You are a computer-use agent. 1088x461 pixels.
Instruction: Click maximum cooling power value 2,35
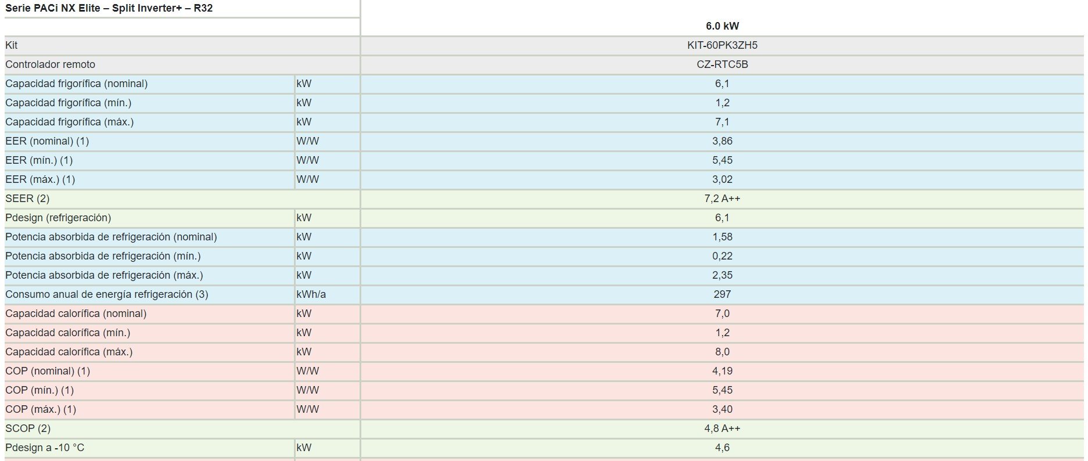[722, 275]
